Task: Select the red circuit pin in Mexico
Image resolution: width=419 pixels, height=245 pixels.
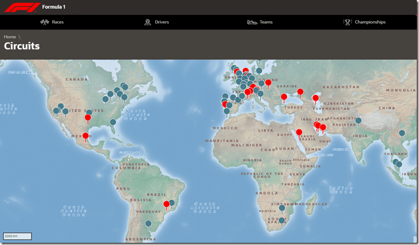Action: coord(85,136)
